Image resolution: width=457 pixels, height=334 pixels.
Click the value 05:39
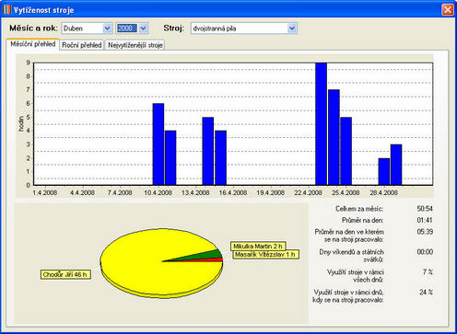425,232
